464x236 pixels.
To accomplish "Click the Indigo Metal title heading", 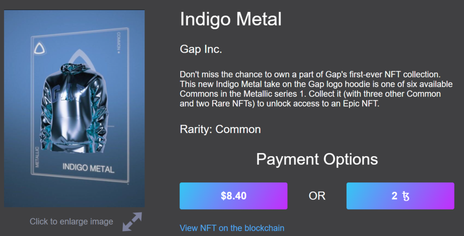I will point(231,19).
